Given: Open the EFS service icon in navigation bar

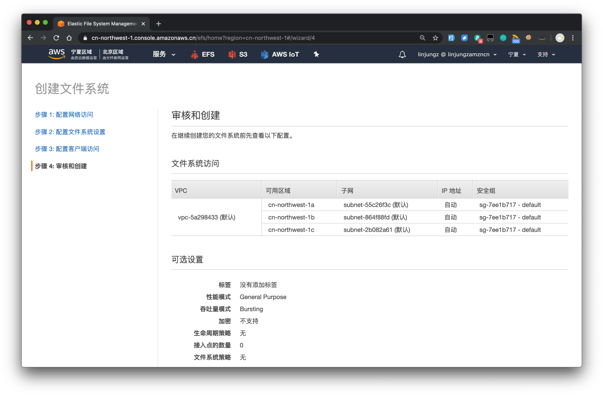Looking at the screenshot, I should click(203, 54).
